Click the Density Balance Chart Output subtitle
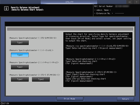 point(27,10)
